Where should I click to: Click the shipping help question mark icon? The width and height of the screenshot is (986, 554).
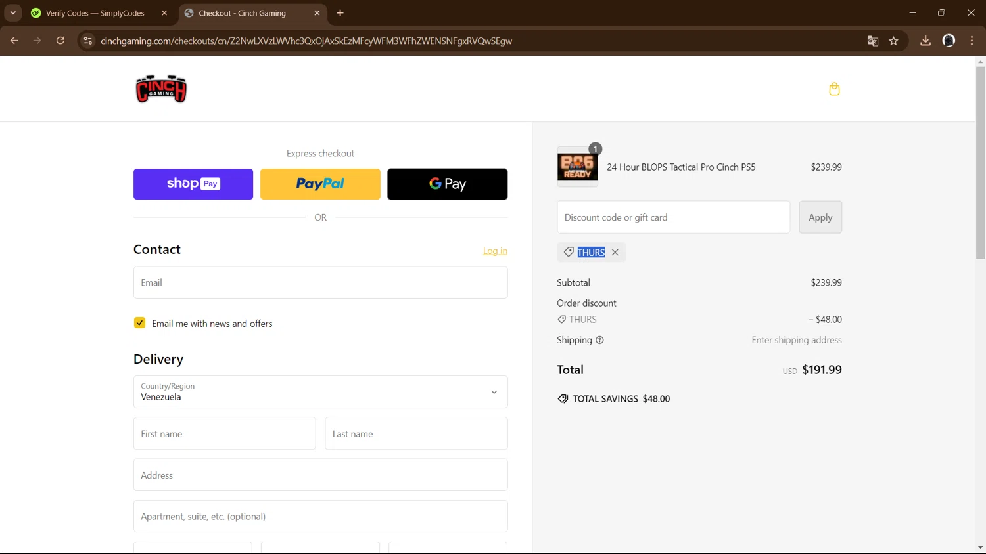click(x=599, y=340)
